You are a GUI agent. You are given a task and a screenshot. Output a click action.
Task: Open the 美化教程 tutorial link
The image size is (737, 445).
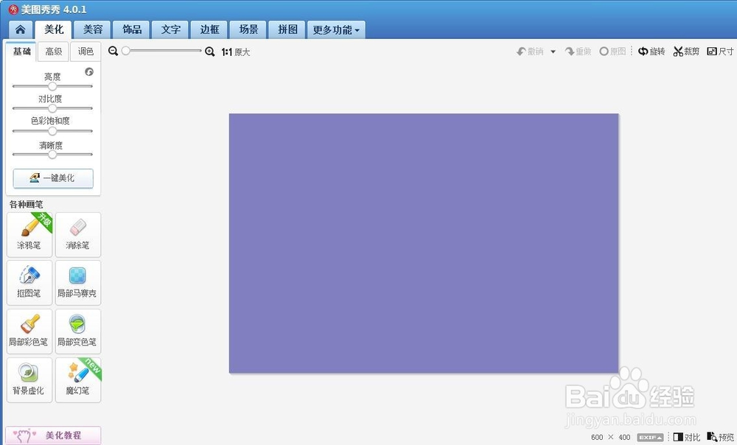coord(53,435)
